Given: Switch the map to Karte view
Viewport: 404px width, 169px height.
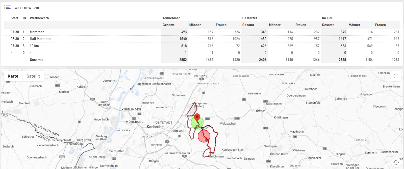Looking at the screenshot, I should click(13, 76).
